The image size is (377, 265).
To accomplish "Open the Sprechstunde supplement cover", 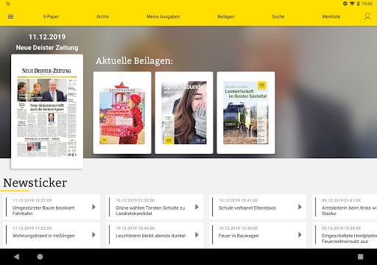I will 184,113.
